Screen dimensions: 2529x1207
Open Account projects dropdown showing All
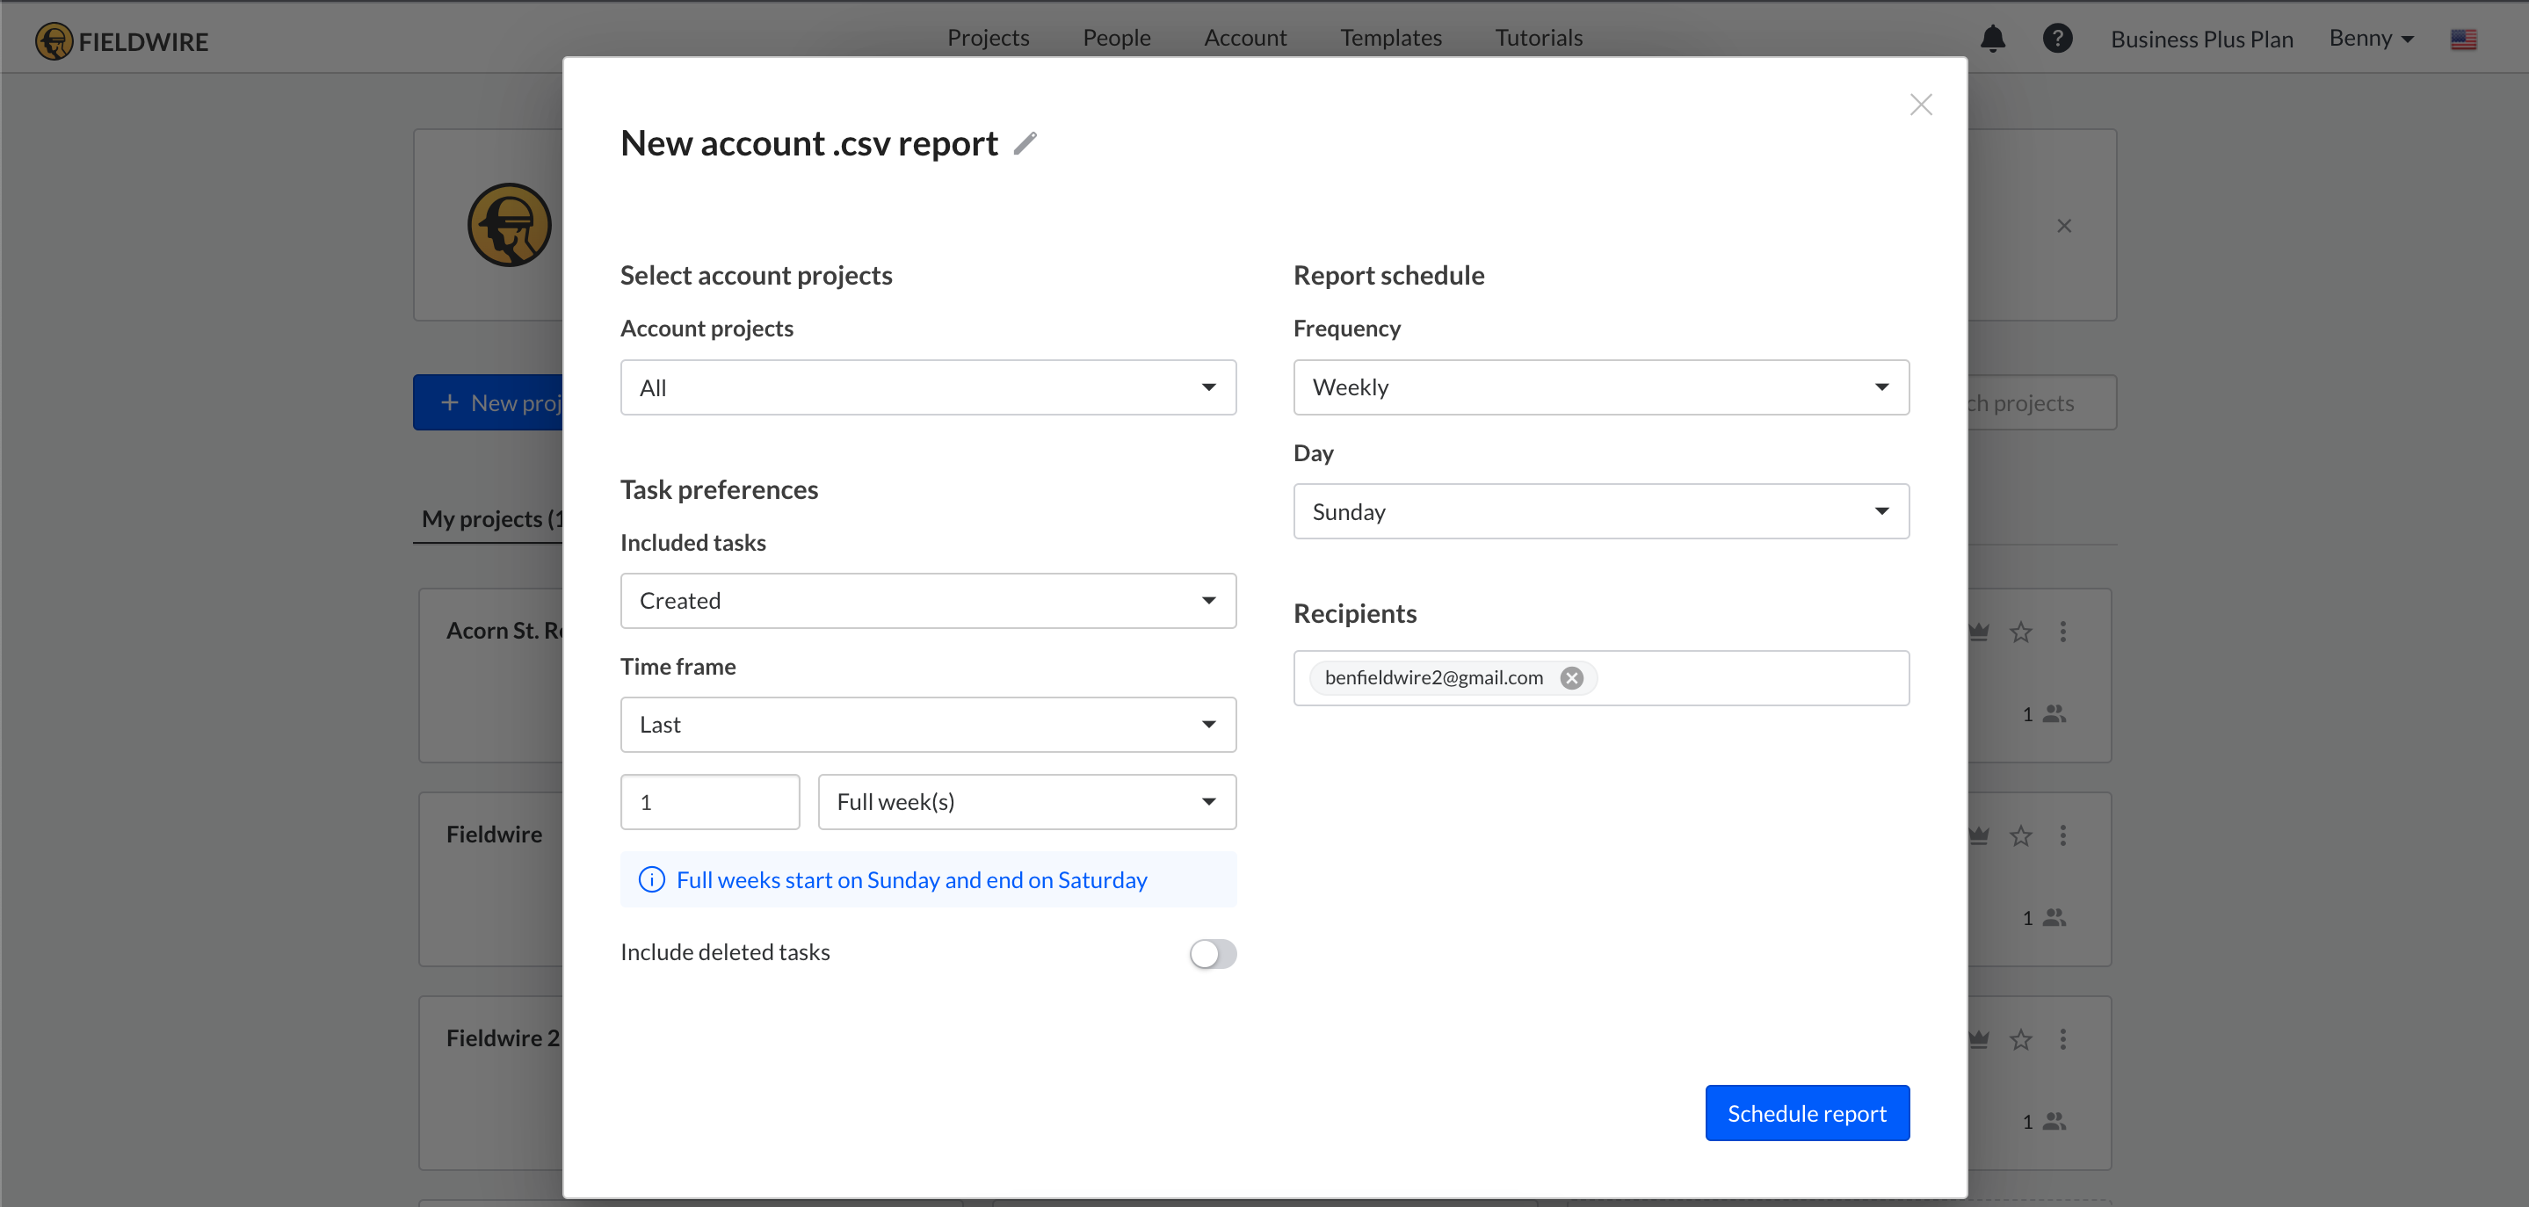928,387
